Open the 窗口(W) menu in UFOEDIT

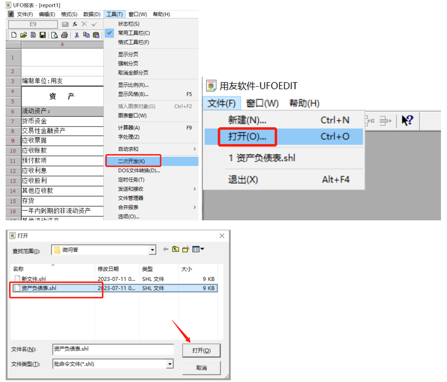point(262,103)
